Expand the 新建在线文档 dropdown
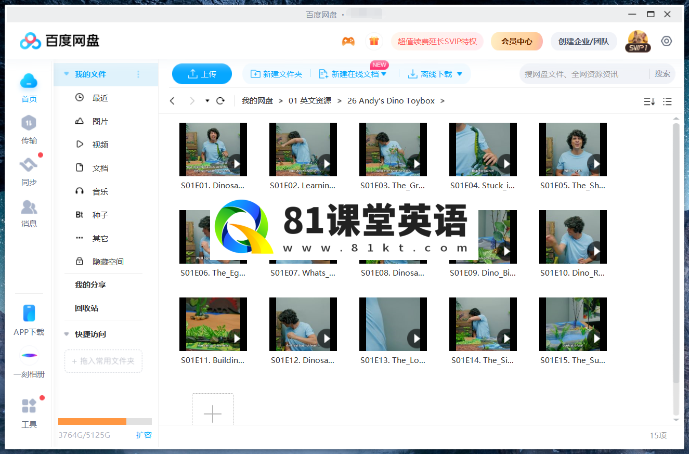 384,74
